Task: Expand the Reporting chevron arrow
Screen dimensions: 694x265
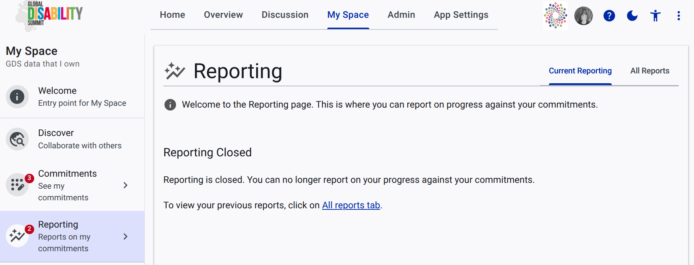Action: coord(125,237)
